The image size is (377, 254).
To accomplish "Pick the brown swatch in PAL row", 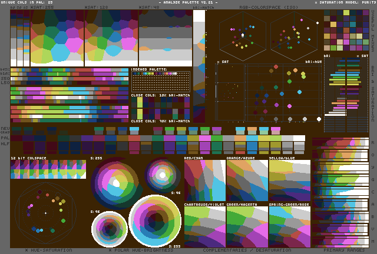I will (123, 138).
